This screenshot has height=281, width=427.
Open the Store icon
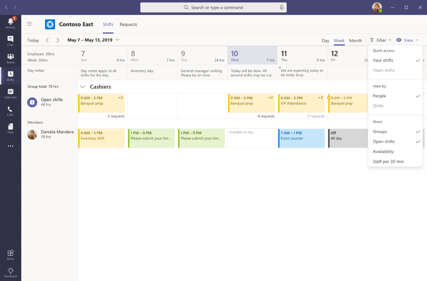coord(10,255)
